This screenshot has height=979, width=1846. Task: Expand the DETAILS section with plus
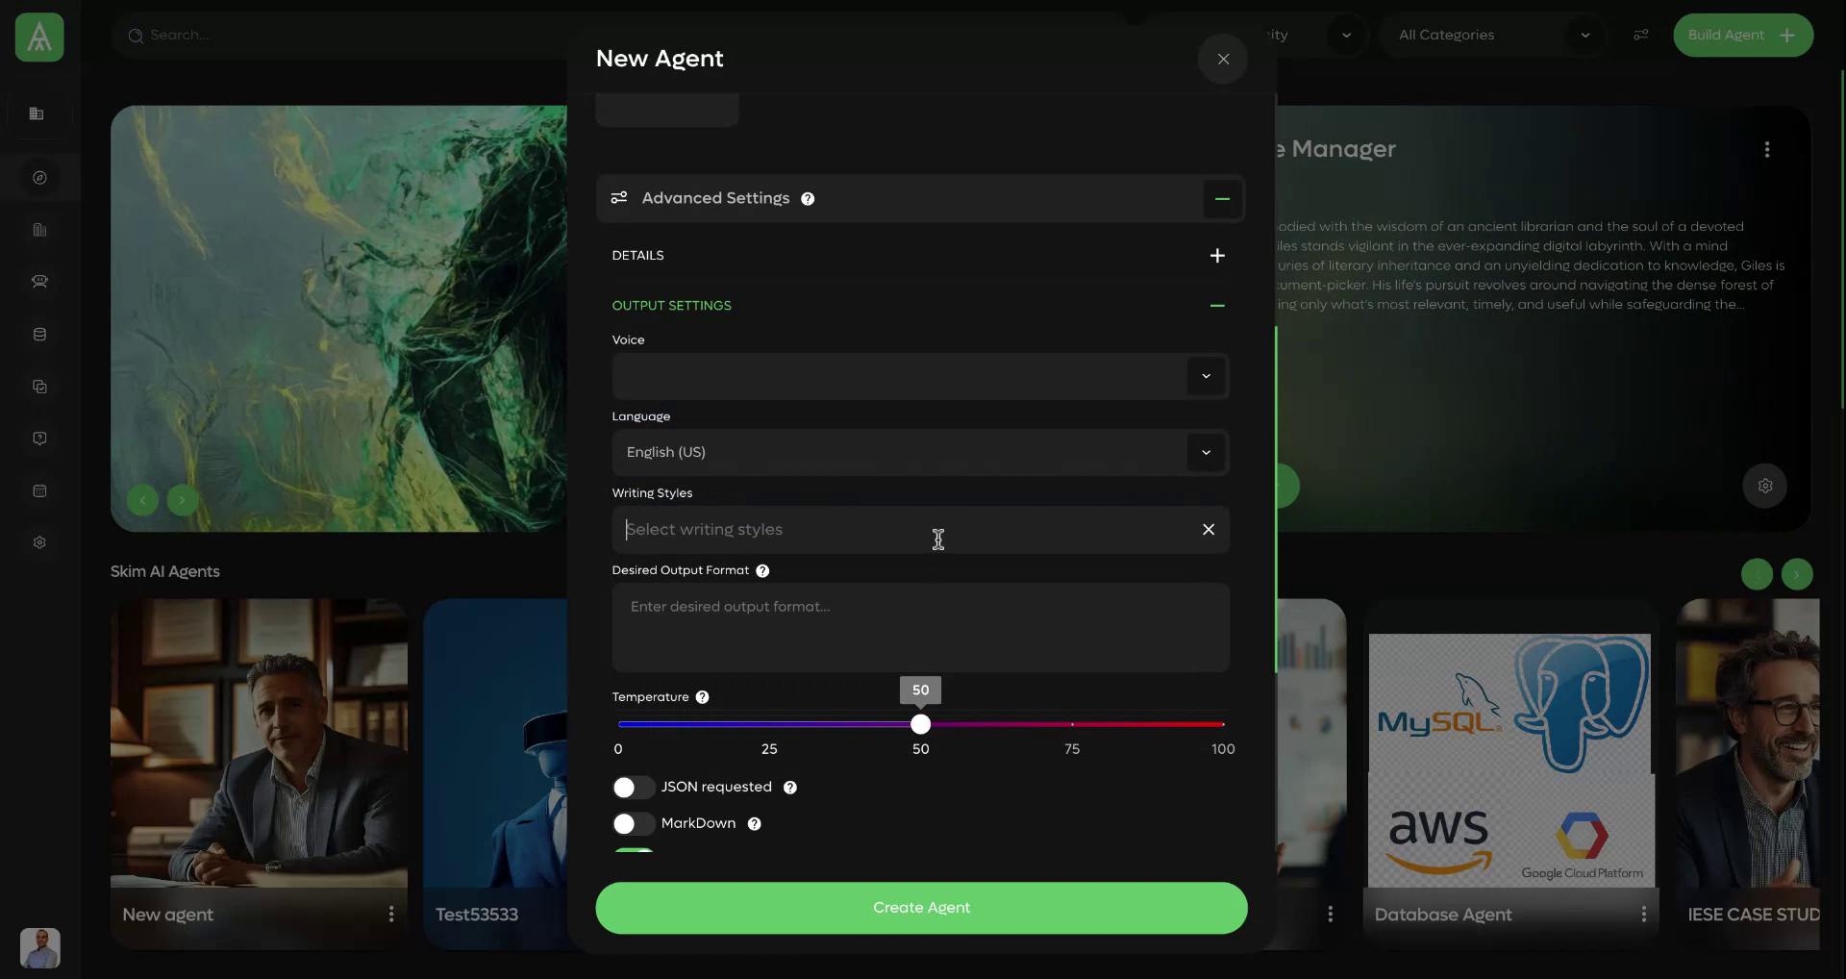point(1217,255)
